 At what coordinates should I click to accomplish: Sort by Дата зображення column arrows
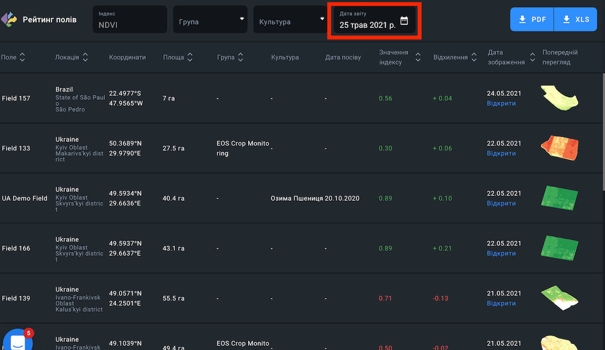pyautogui.click(x=532, y=57)
